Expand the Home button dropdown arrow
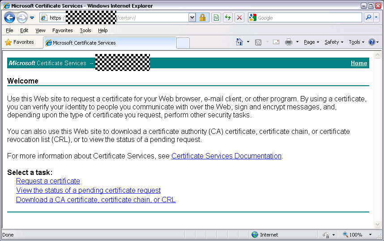The width and height of the screenshot is (384, 241). pos(248,42)
